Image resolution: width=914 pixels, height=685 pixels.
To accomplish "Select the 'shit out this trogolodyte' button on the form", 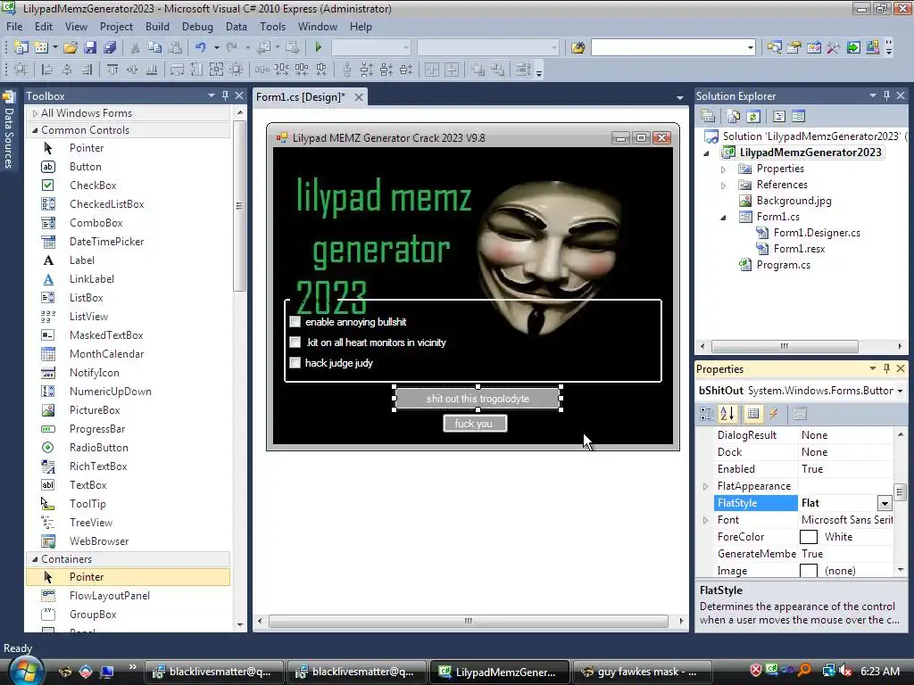I will pos(478,399).
